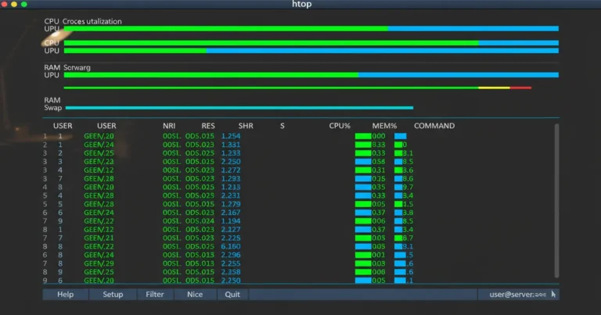Sort by the NRI column header

tap(169, 126)
